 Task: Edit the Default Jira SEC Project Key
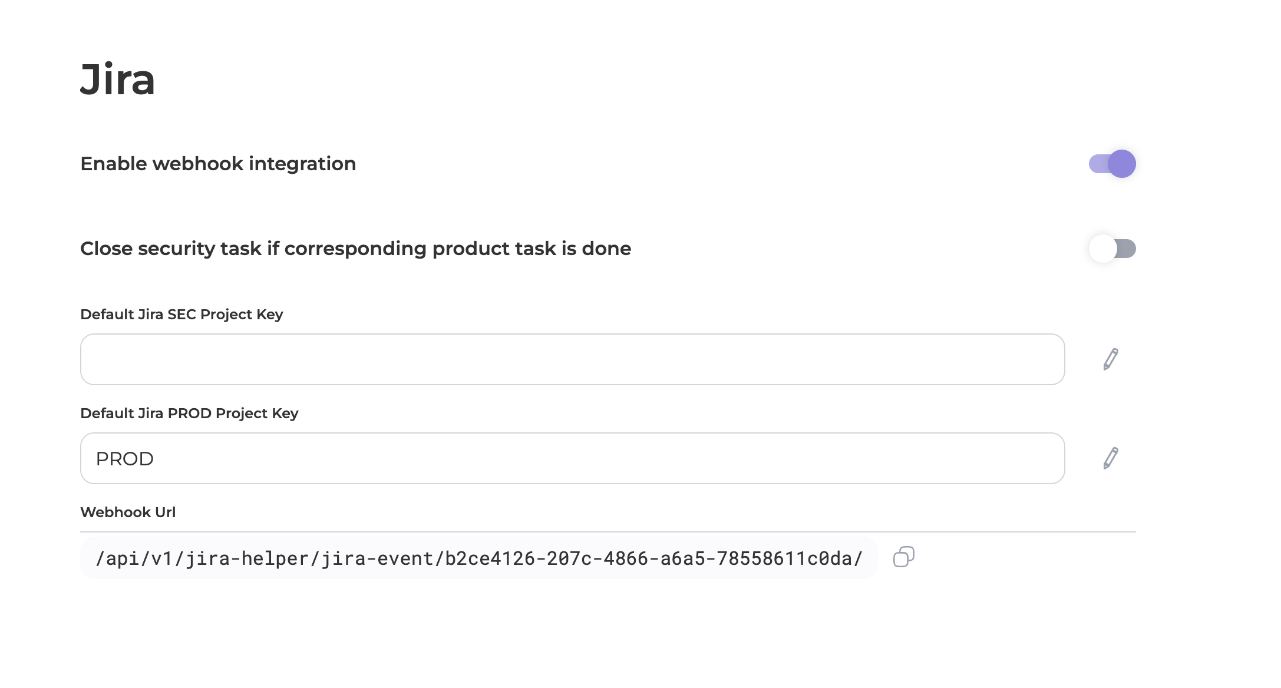coord(1110,359)
